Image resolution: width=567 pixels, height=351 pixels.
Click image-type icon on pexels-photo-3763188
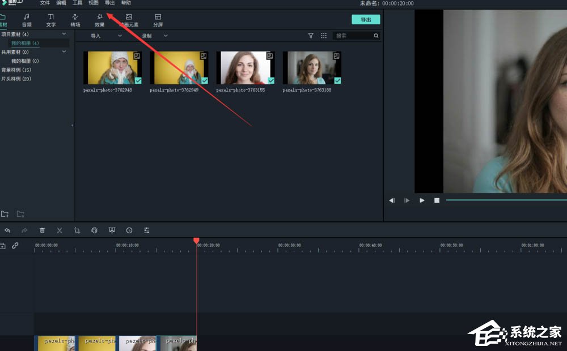pyautogui.click(x=336, y=56)
